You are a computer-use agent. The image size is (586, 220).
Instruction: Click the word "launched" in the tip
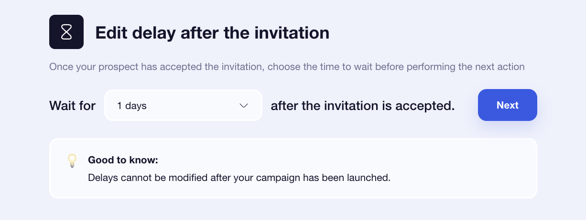(368, 178)
